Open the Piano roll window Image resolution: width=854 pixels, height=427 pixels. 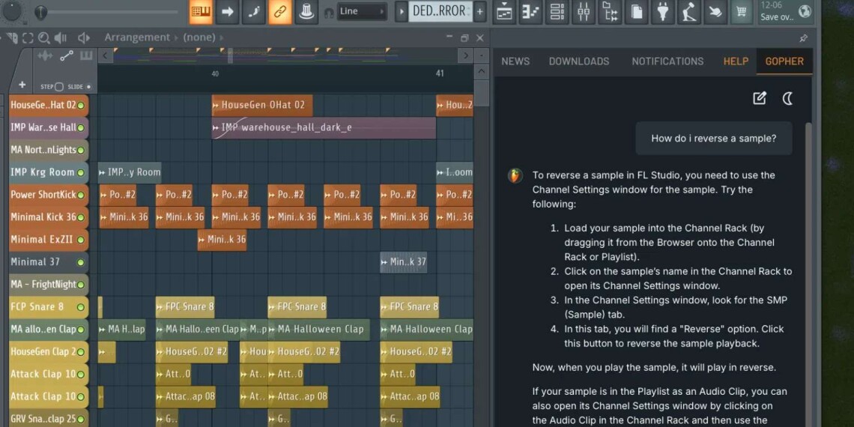click(x=530, y=11)
